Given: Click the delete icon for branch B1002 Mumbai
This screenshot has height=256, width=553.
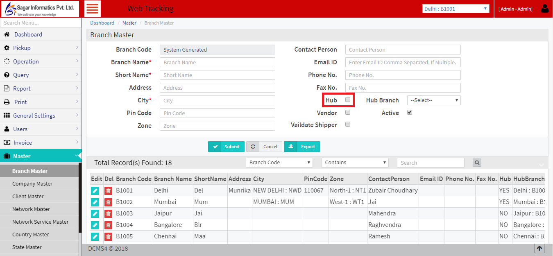Looking at the screenshot, I should pyautogui.click(x=109, y=202).
